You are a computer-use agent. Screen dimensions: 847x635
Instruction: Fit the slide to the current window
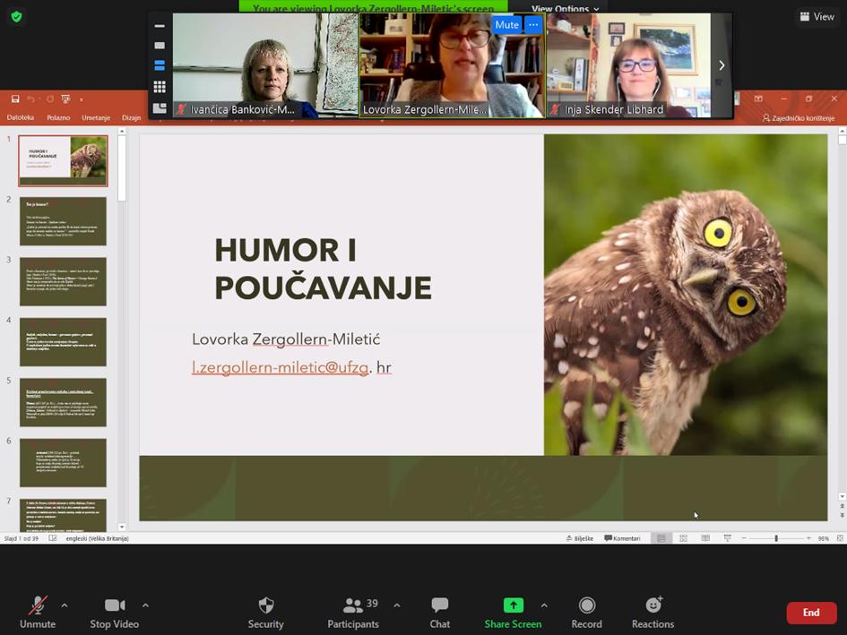pyautogui.click(x=840, y=538)
